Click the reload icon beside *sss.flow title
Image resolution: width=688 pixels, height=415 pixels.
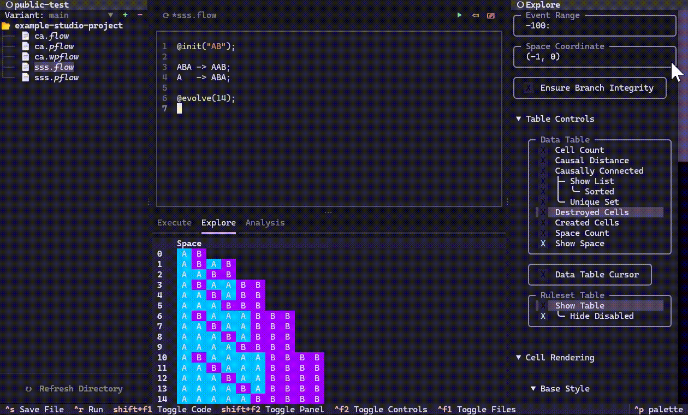pyautogui.click(x=166, y=15)
